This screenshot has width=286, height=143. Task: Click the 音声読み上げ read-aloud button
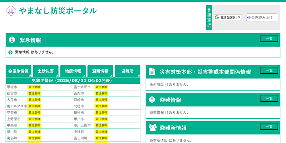pos(262,18)
